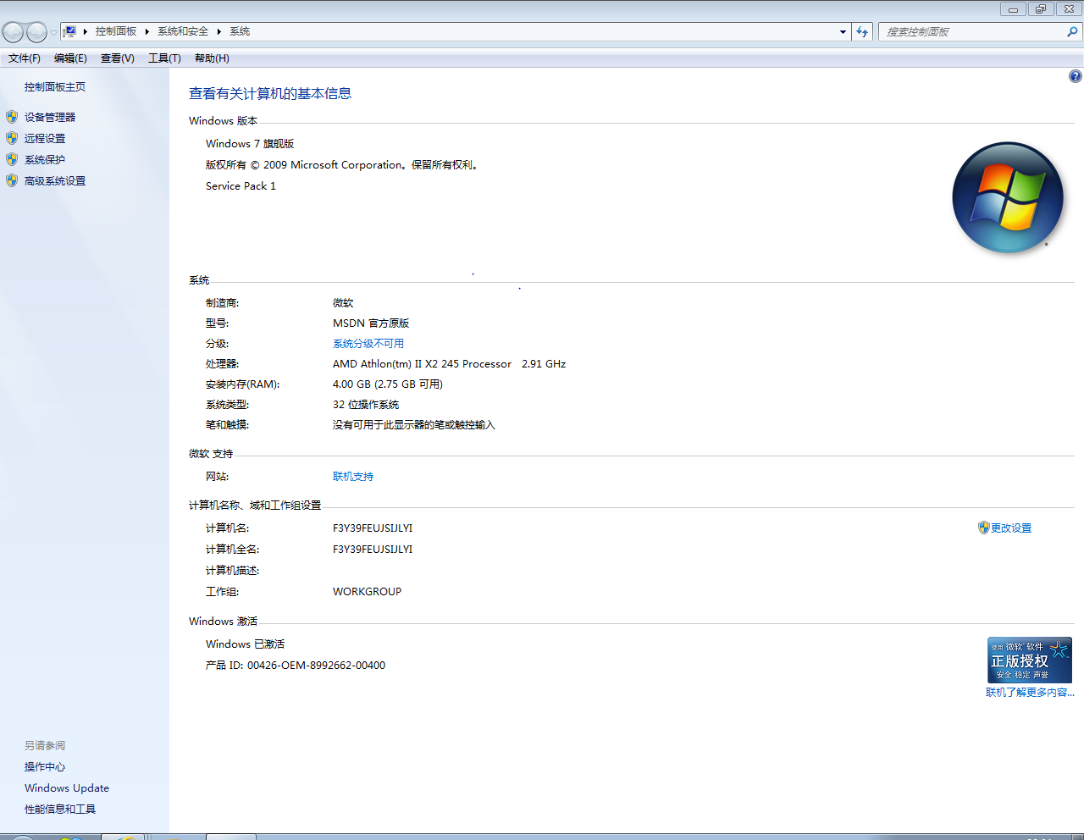Refresh the current page

[862, 32]
